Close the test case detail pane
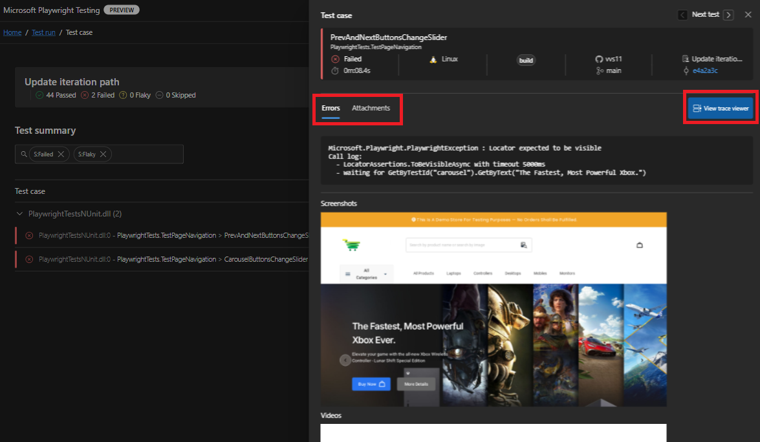Viewport: 760px width, 442px height. pyautogui.click(x=749, y=14)
